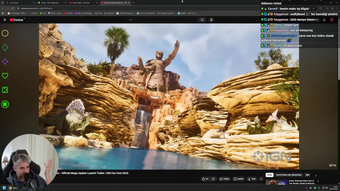The image size is (340, 191).
Task: Open the Home / X bookmark
Action: [33, 13]
